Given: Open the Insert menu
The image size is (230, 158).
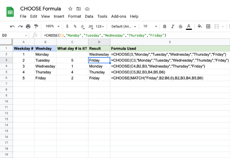Looking at the screenshot, I should click(59, 17).
